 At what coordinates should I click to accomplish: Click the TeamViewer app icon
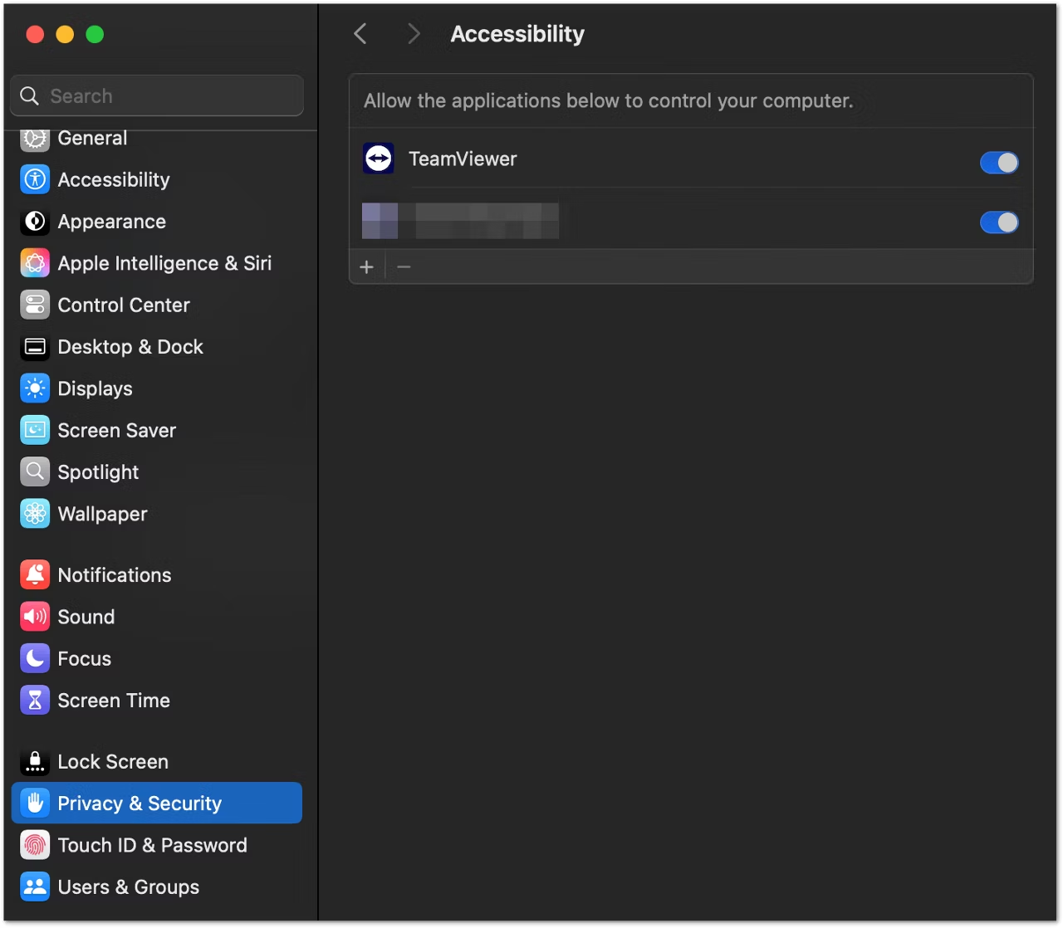click(x=378, y=158)
